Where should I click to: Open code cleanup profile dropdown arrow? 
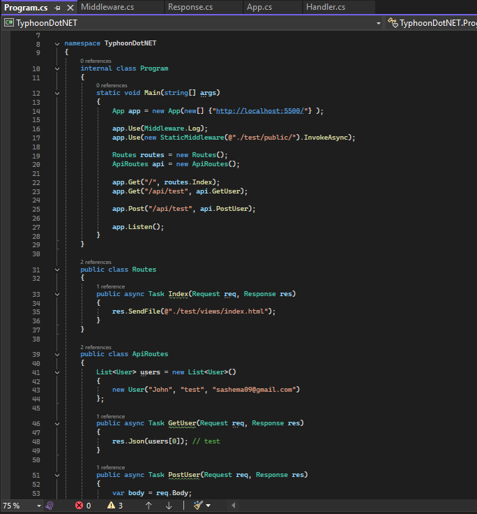209,506
